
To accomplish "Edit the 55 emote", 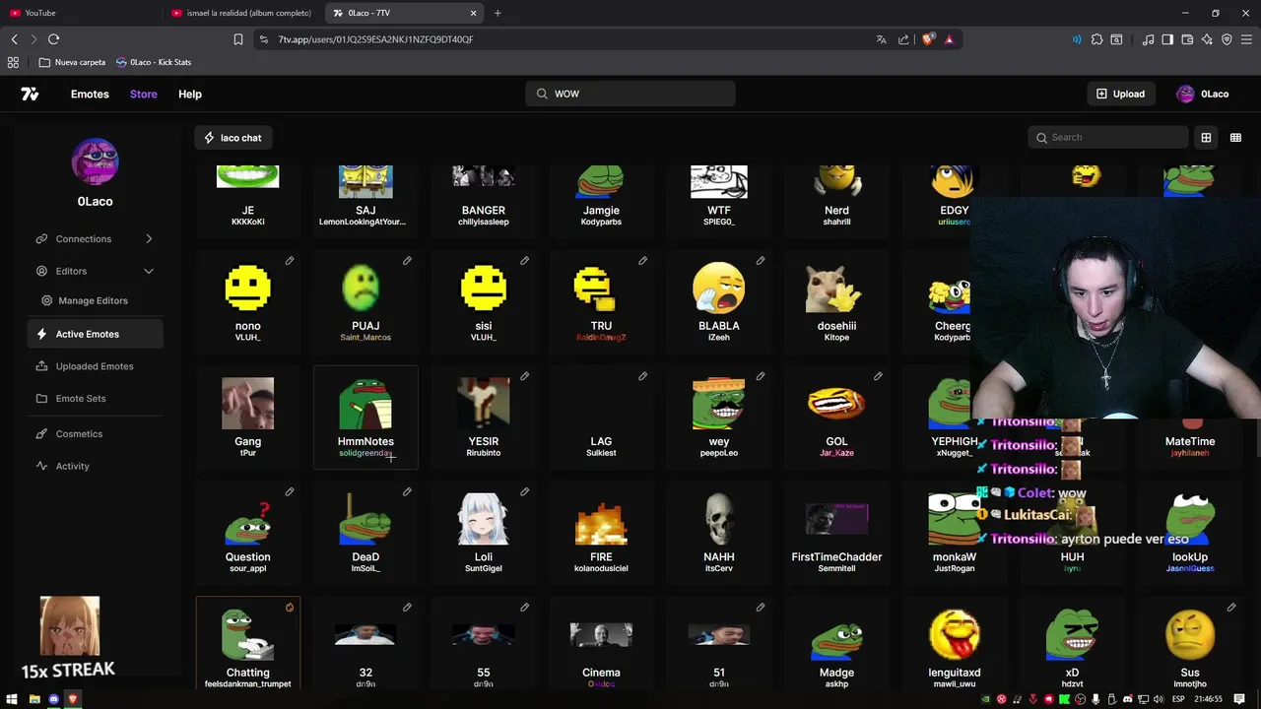I will tap(525, 608).
